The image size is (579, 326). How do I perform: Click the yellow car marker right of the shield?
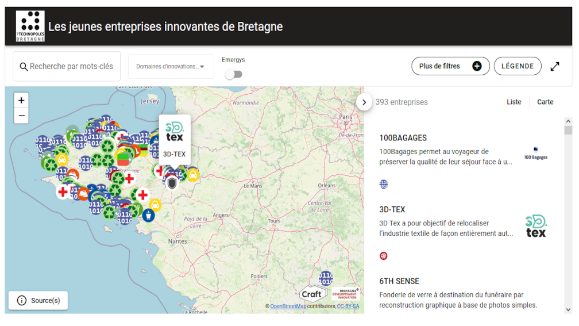pyautogui.click(x=193, y=175)
